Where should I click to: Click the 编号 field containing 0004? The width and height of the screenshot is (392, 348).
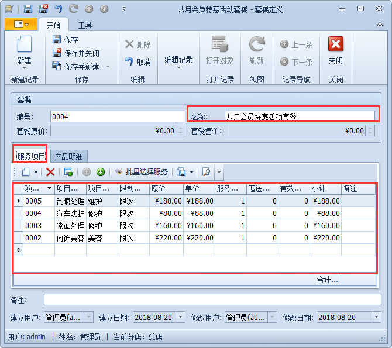(117, 116)
